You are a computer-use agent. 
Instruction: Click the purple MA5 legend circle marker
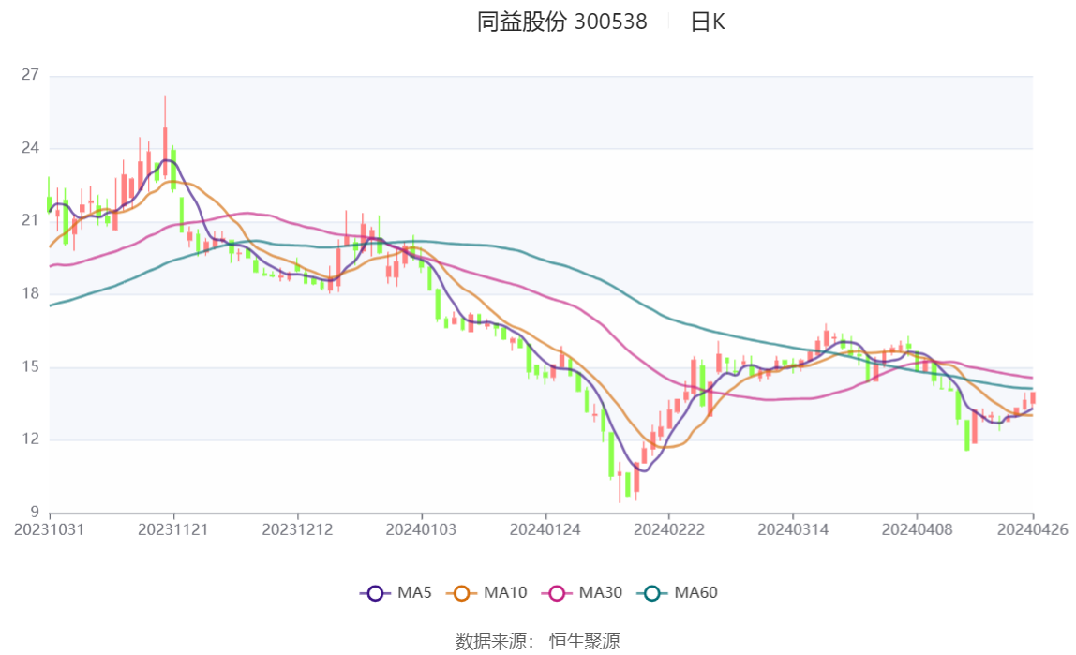tap(376, 593)
